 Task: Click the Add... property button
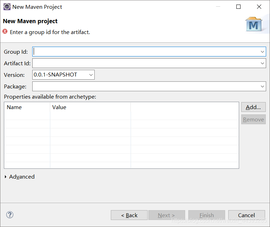point(253,107)
